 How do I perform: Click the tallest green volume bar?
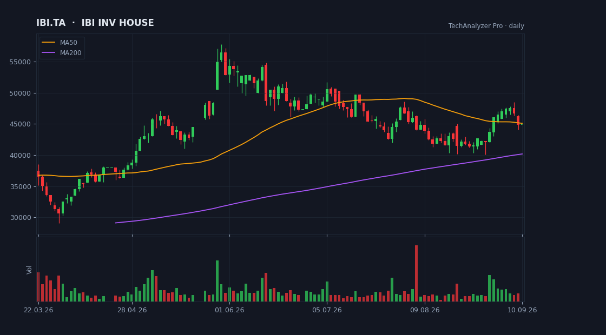(217, 281)
